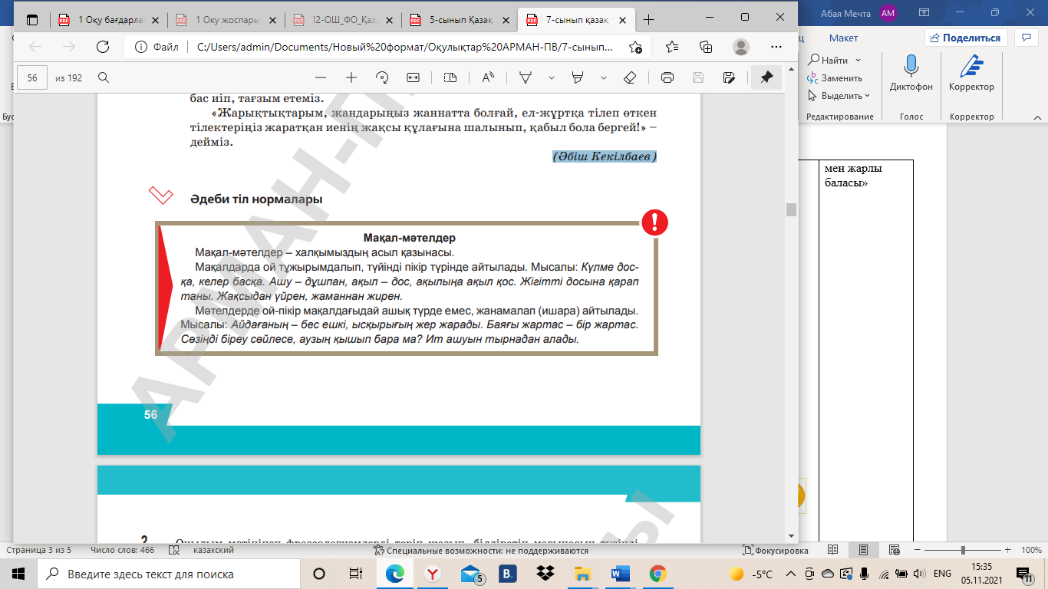Rotate the PDF page
The image size is (1048, 589).
(382, 77)
